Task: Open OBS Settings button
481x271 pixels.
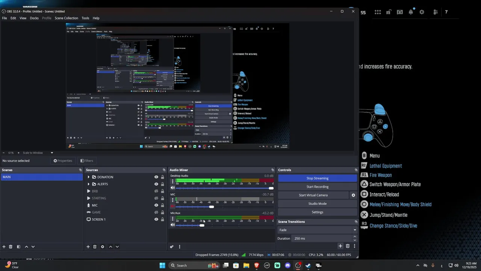Action: pos(318,212)
